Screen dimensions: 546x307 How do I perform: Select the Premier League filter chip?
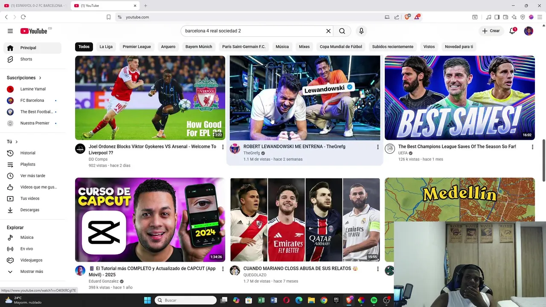click(137, 46)
